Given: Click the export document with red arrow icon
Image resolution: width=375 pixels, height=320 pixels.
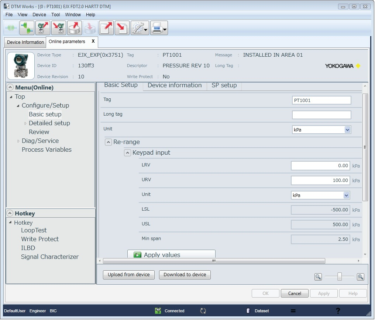Looking at the screenshot, I should [106, 28].
